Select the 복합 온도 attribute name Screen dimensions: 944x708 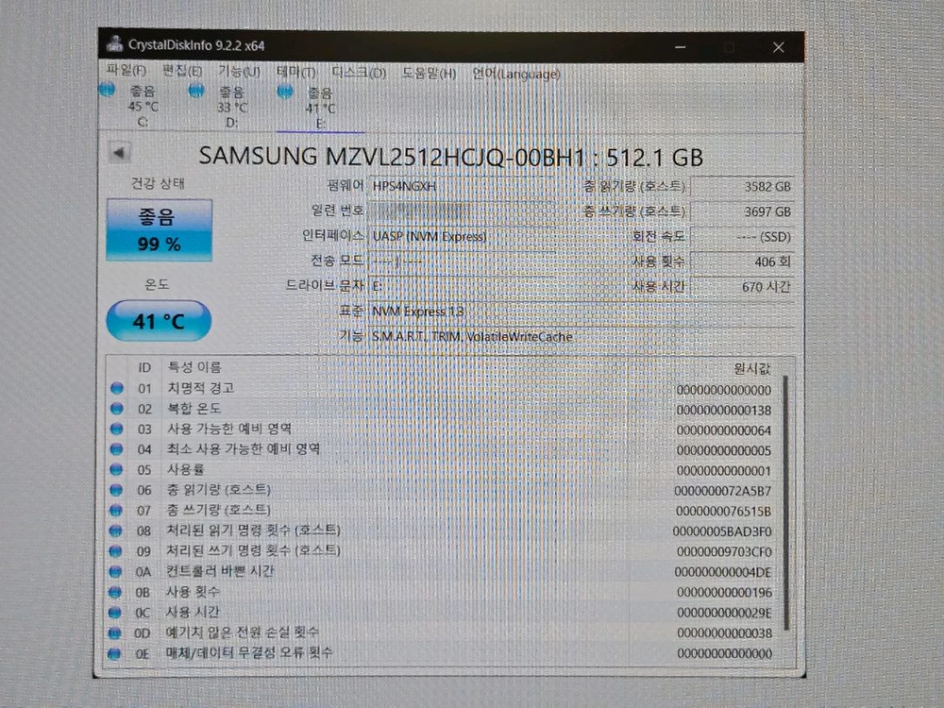click(194, 408)
